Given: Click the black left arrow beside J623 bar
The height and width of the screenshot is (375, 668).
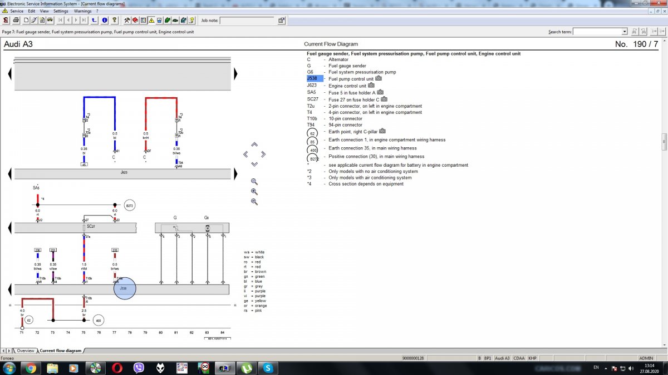Looking at the screenshot, I should coord(11,174).
